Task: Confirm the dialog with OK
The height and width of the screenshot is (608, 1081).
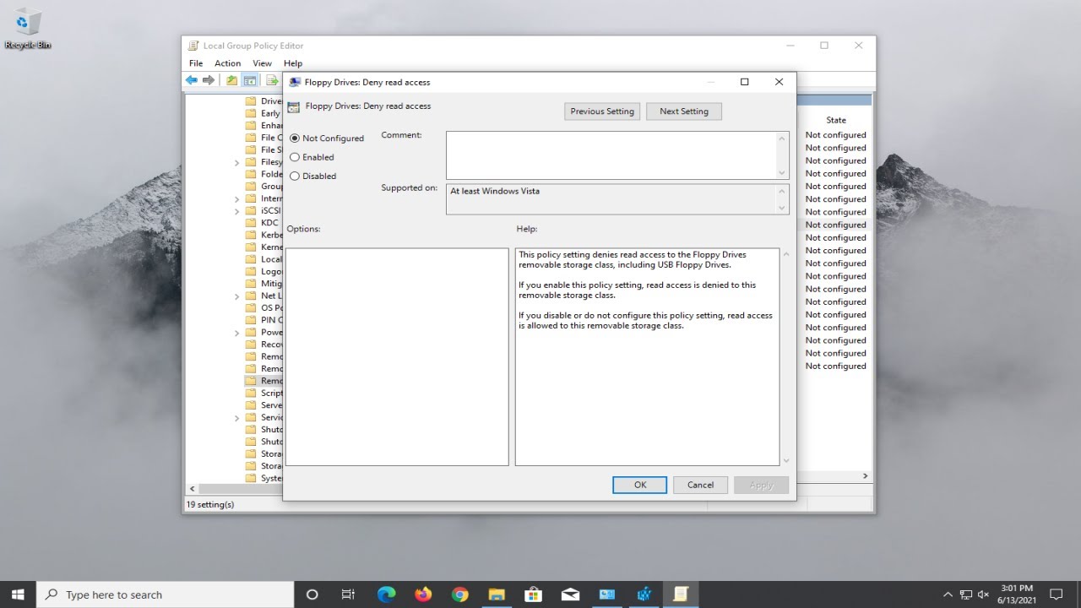Action: pos(640,485)
